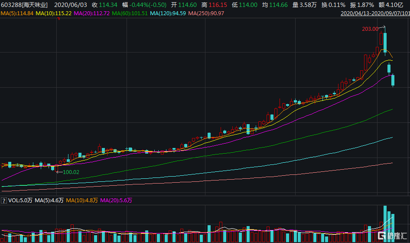Select the 203.00 peak price marker

370,29
